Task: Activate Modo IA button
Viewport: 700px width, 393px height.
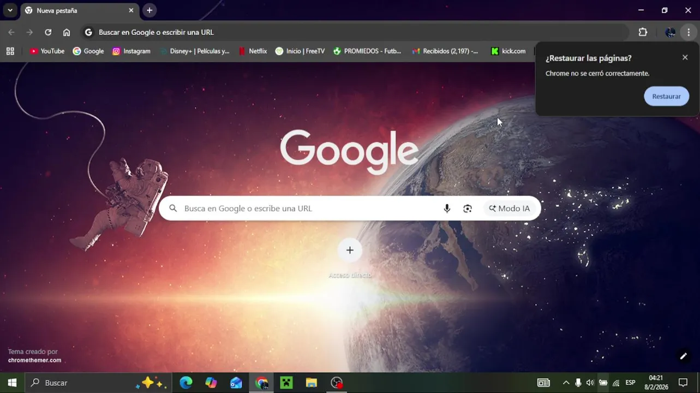Action: (509, 208)
